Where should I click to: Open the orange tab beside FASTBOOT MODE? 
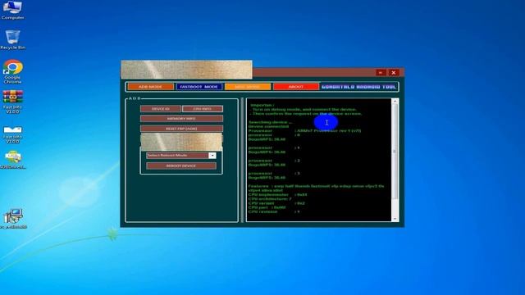point(248,87)
